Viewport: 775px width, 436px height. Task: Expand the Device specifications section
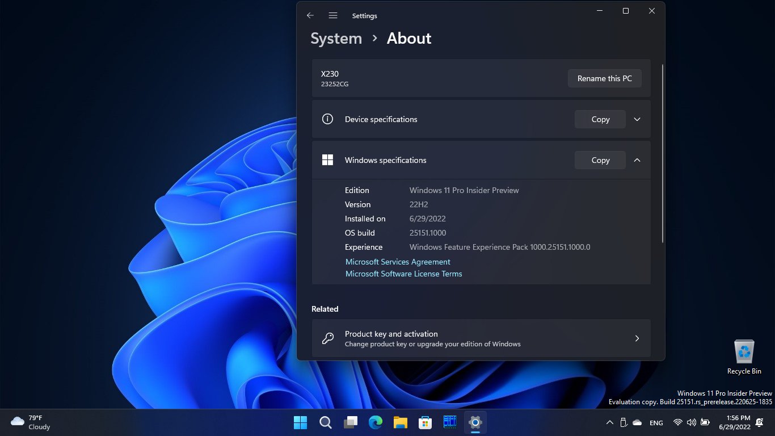point(637,119)
